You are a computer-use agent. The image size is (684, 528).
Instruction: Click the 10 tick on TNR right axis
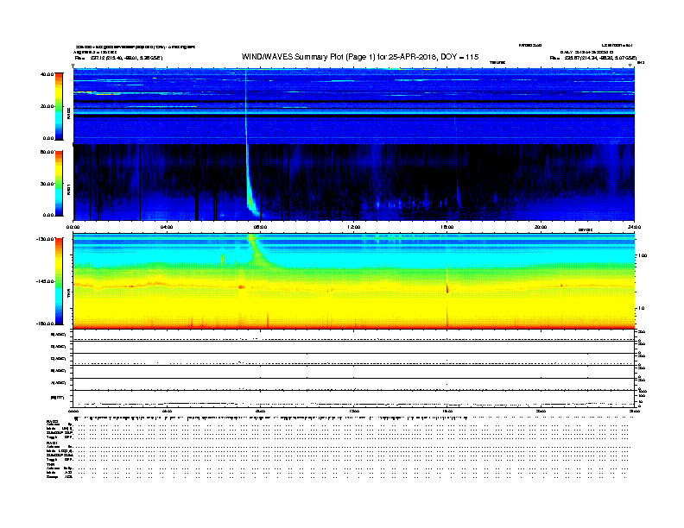click(x=641, y=308)
